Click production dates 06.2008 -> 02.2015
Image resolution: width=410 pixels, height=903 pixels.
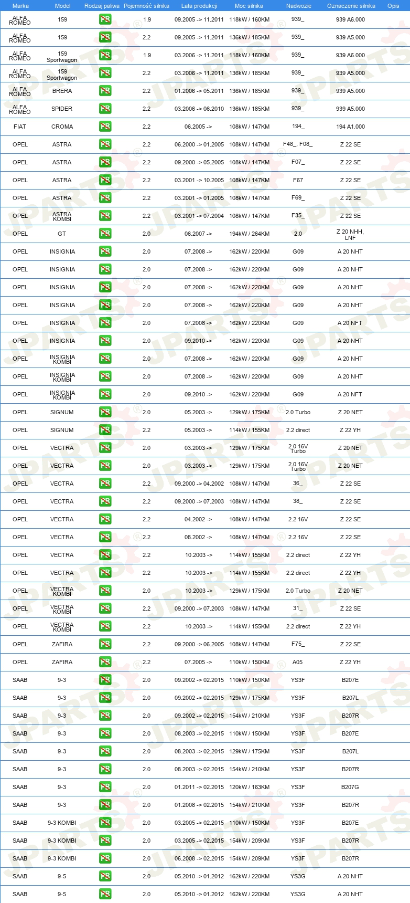point(199,858)
